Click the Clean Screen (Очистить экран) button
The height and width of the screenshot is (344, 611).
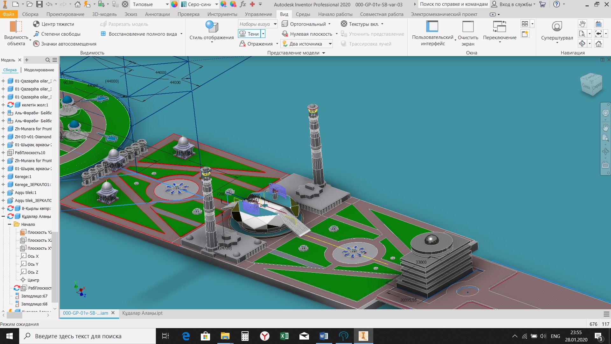468,33
